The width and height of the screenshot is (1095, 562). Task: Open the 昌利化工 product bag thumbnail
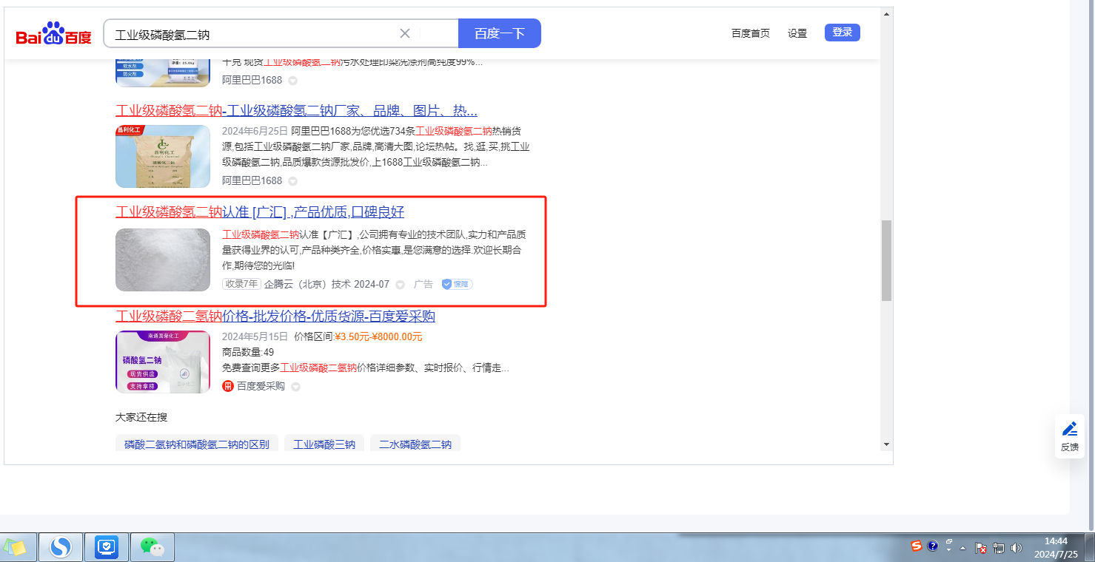click(163, 156)
